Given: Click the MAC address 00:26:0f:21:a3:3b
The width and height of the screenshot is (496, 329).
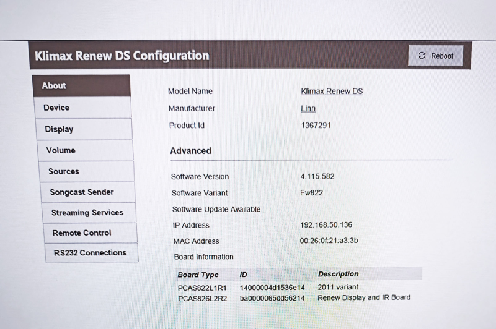Looking at the screenshot, I should point(329,241).
